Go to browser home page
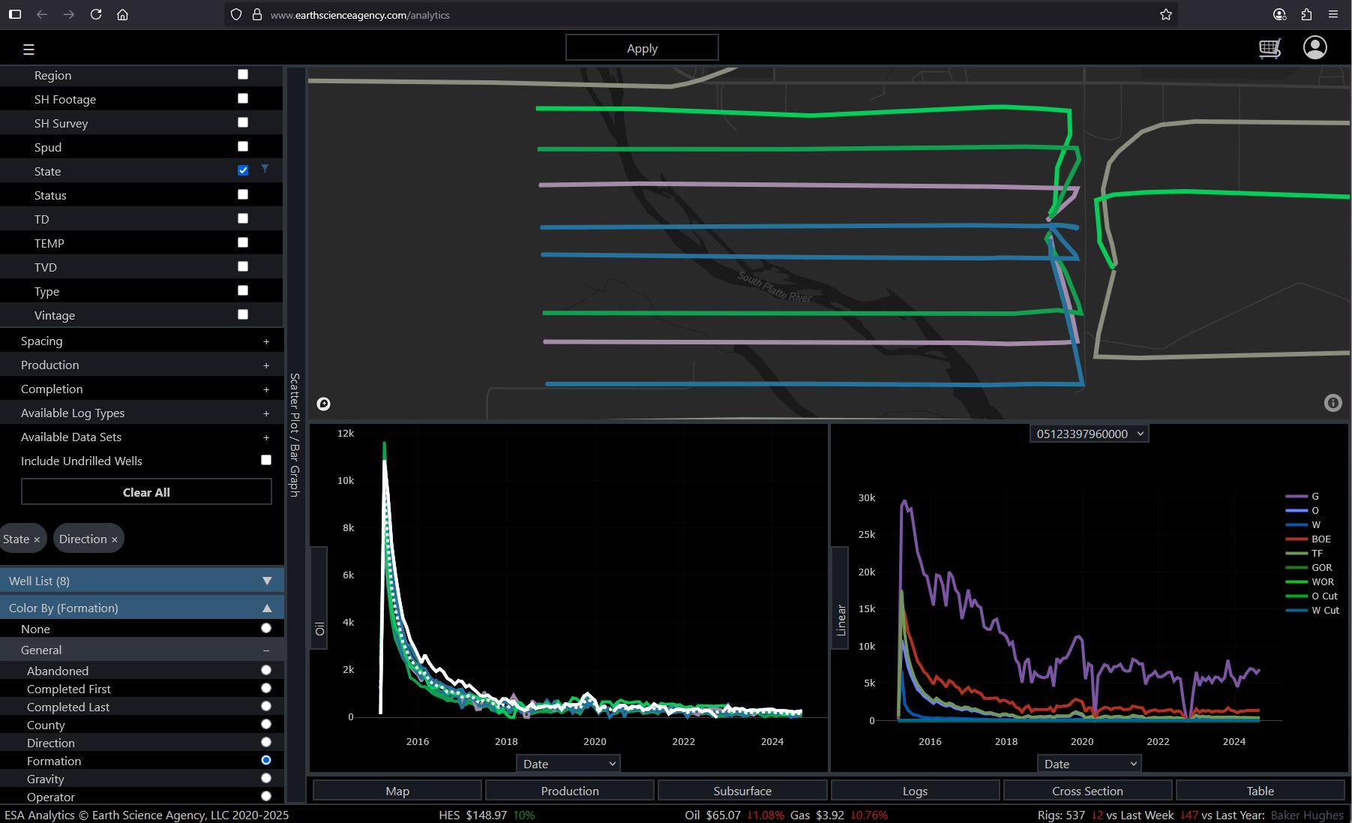This screenshot has width=1352, height=823. pos(123,14)
